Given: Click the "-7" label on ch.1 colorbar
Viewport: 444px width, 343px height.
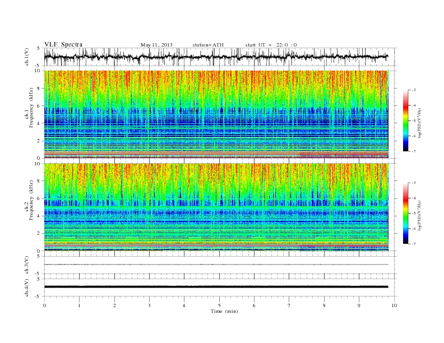Looking at the screenshot, I should coord(414,151).
